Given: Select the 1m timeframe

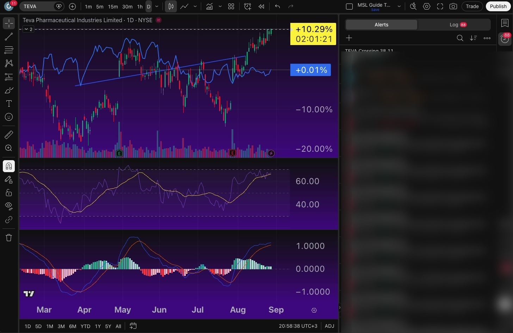Looking at the screenshot, I should (x=88, y=6).
